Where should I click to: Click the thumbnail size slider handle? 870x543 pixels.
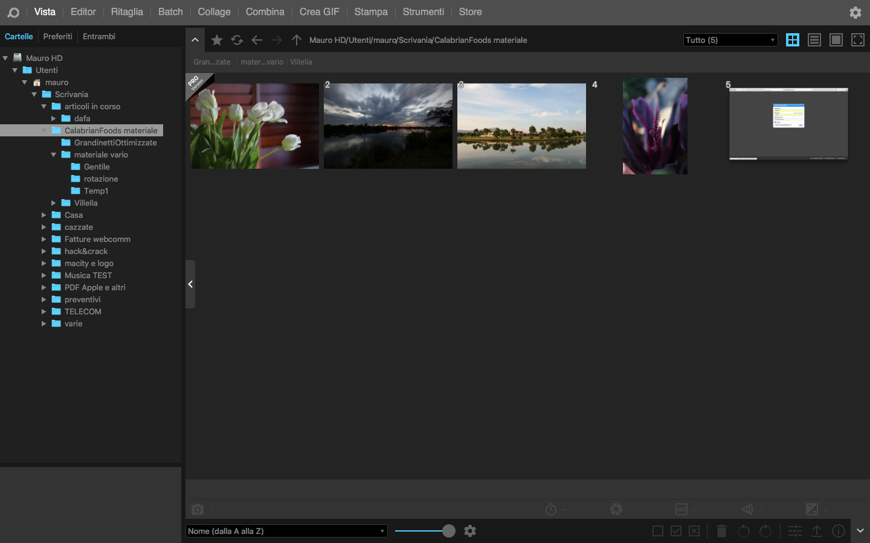point(448,531)
